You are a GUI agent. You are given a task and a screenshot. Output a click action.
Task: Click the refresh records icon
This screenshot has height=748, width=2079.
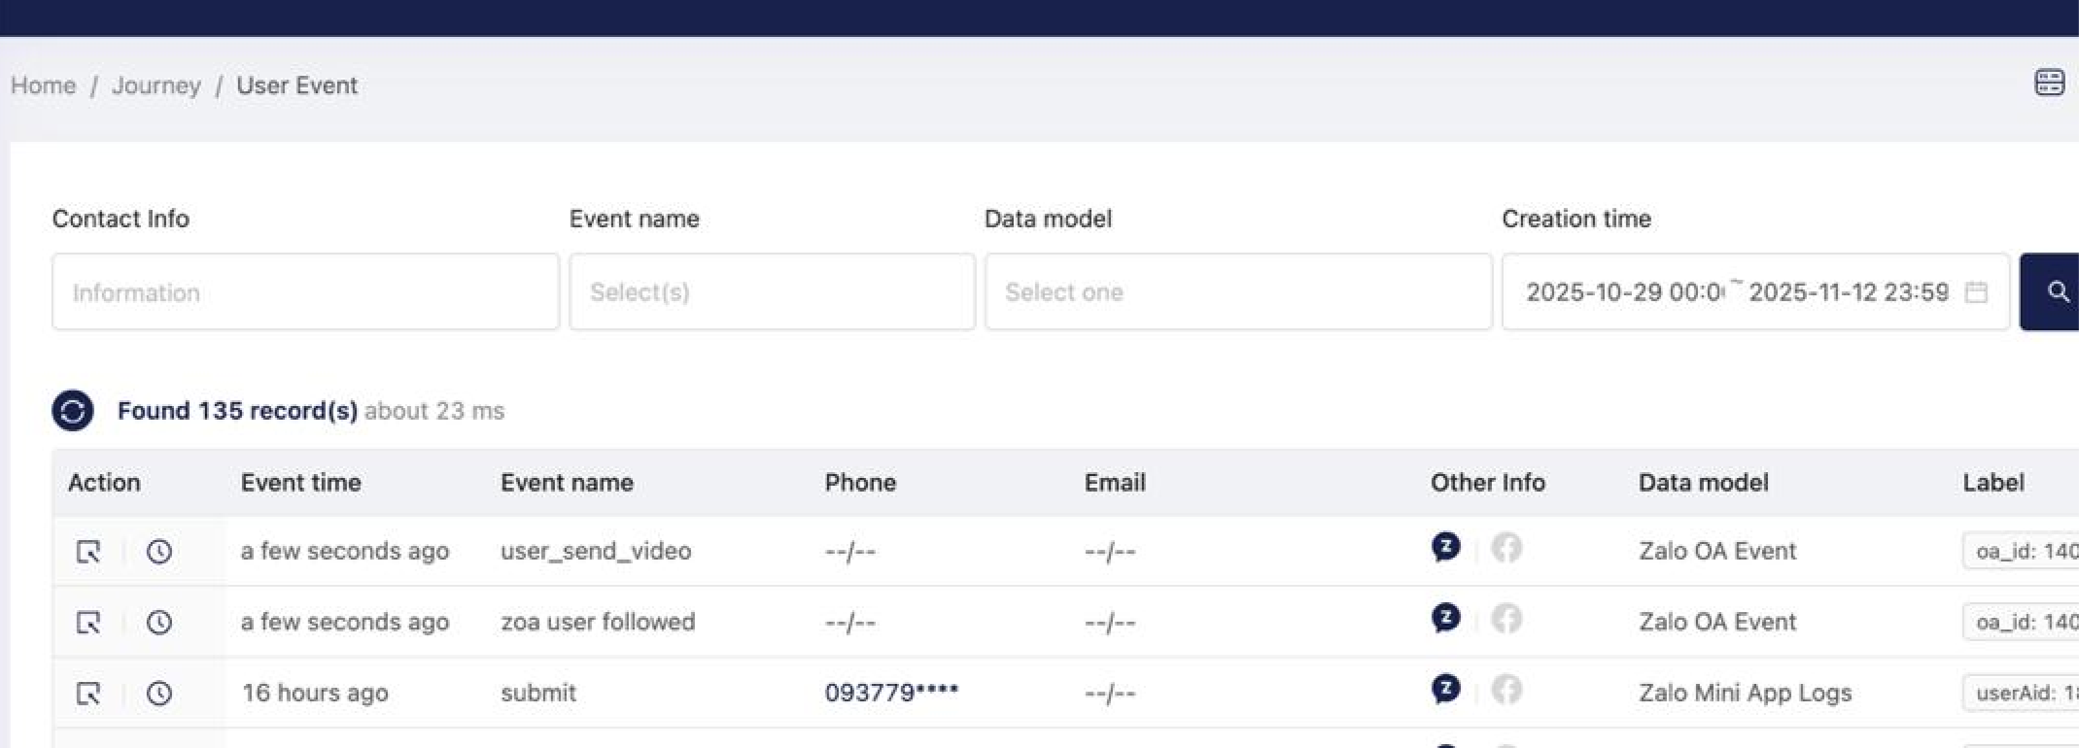click(73, 410)
